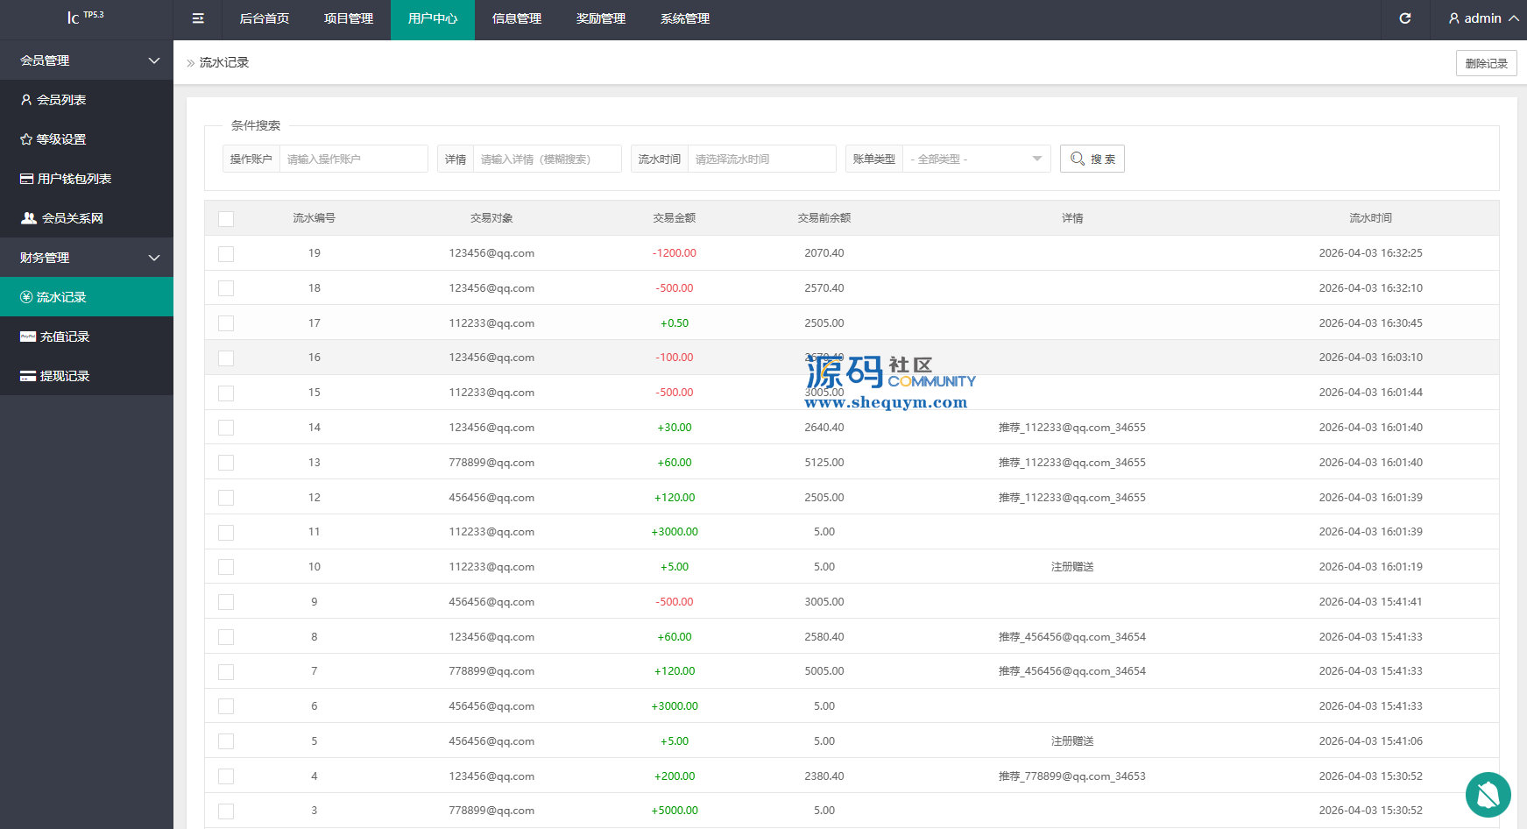
Task: Open the 账单类型 dropdown
Action: click(976, 159)
